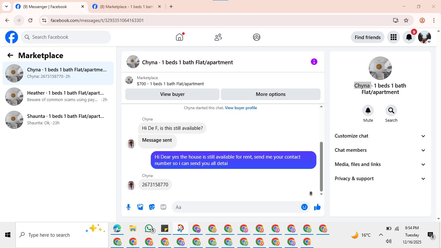Viewport: 441px width, 248px height.
Task: Click the blue "Hi Dear yes" reply bubble
Action: 233,160
